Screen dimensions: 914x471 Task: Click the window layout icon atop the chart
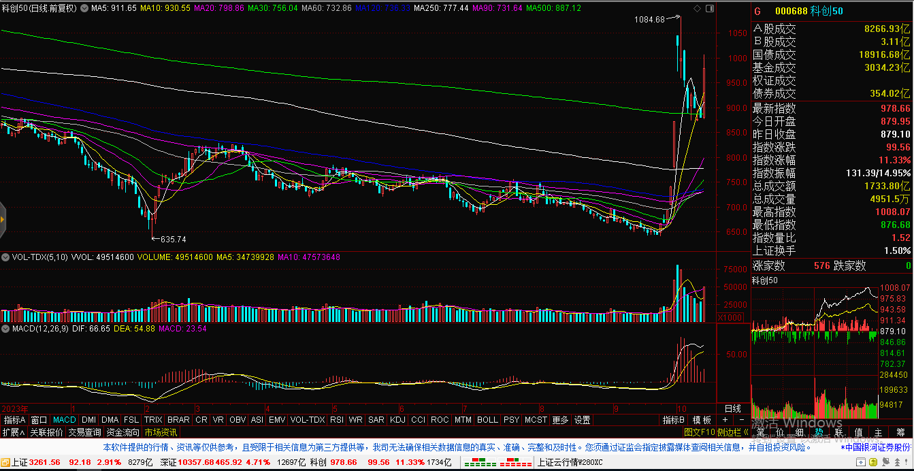click(708, 8)
